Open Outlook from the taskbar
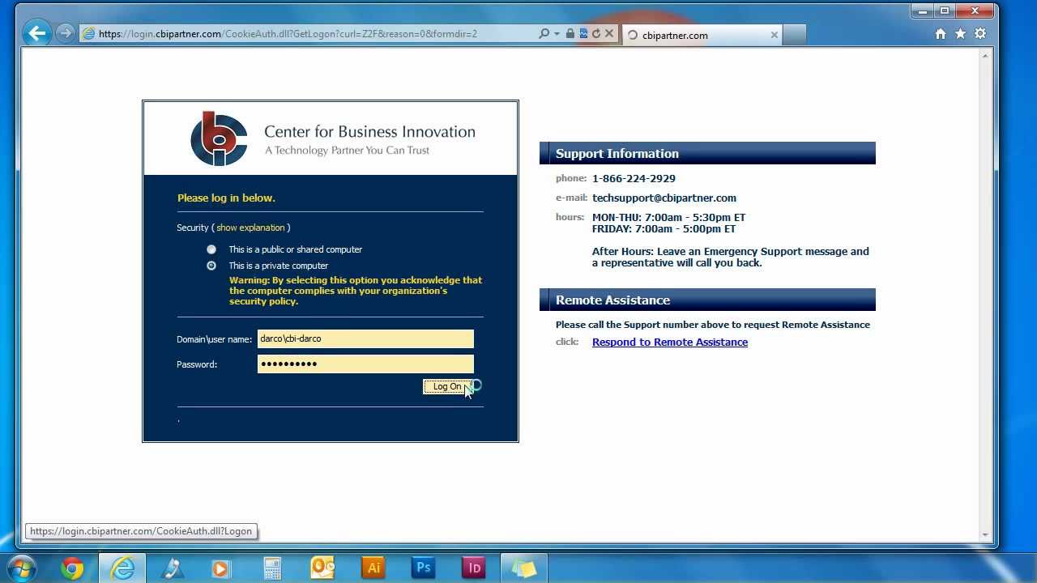The width and height of the screenshot is (1037, 583). pos(322,568)
